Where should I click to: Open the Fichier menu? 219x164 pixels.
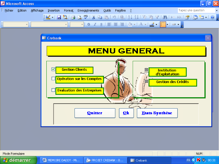click(x=9, y=11)
